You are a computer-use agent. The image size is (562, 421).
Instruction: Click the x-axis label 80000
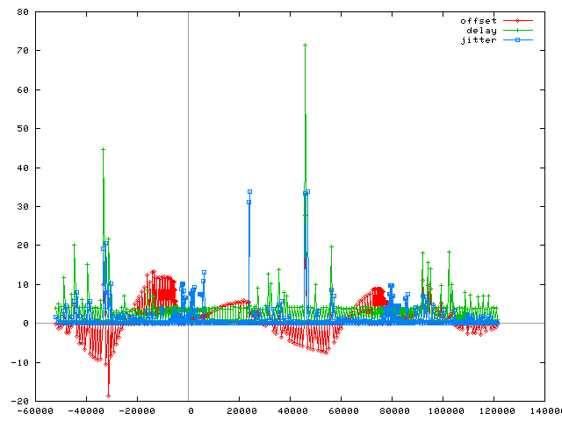(394, 411)
